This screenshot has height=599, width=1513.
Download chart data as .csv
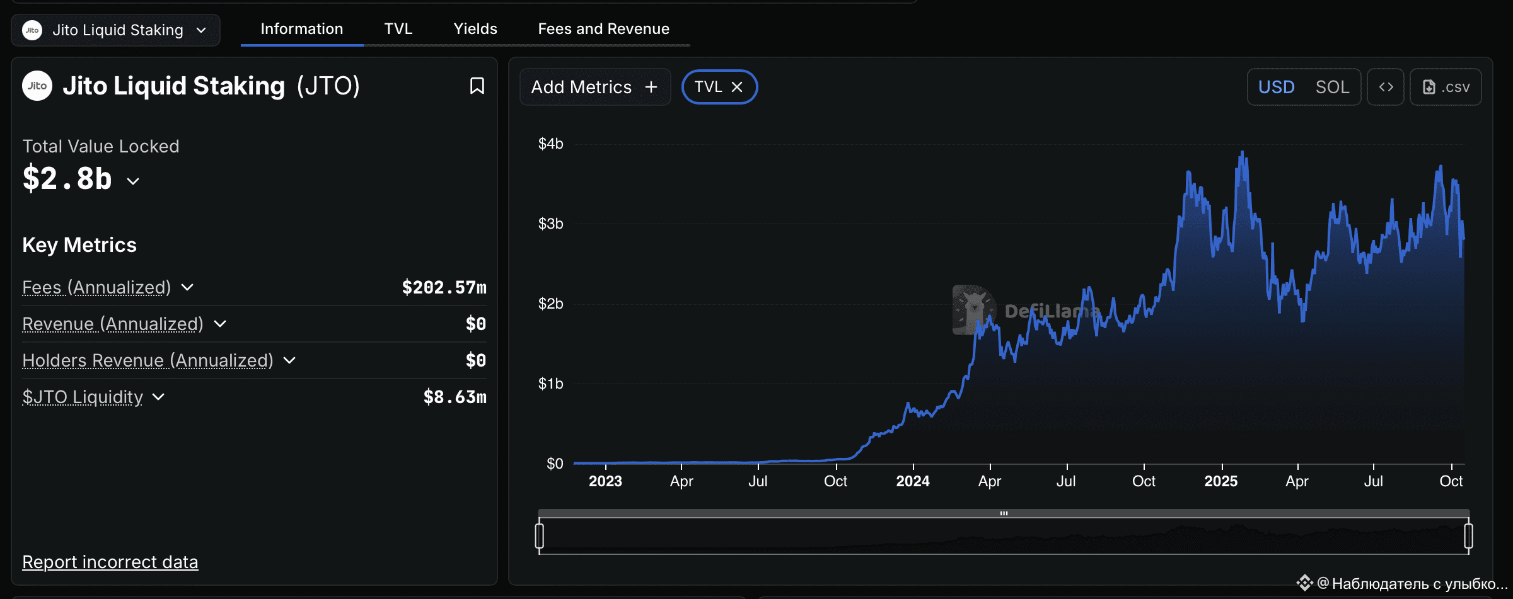[x=1446, y=87]
